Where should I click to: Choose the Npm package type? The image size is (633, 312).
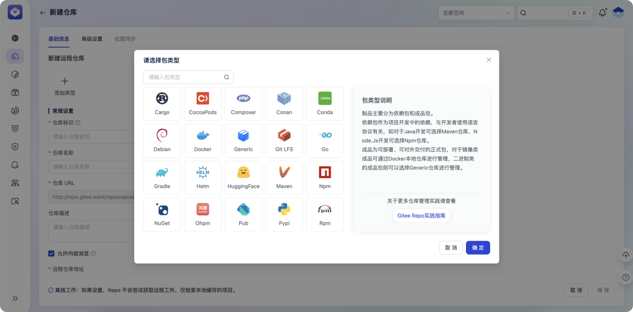tap(325, 178)
